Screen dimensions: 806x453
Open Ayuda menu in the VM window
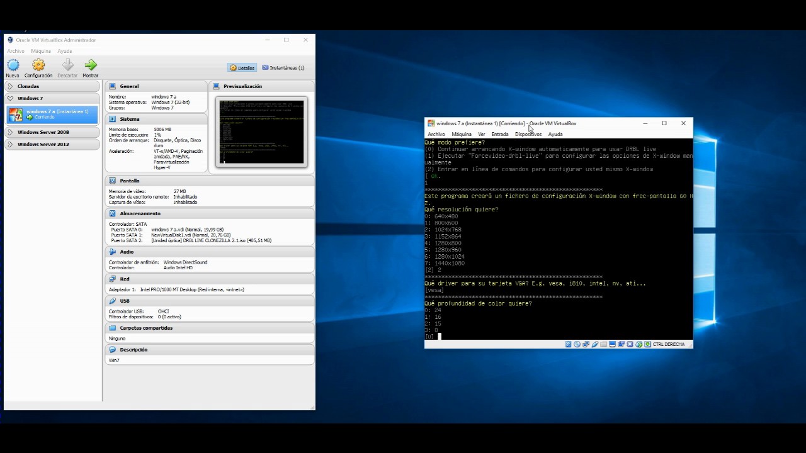[555, 134]
